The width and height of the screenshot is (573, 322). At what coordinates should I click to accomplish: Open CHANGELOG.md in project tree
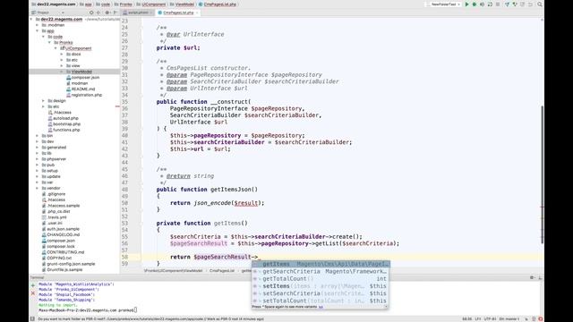click(63, 234)
